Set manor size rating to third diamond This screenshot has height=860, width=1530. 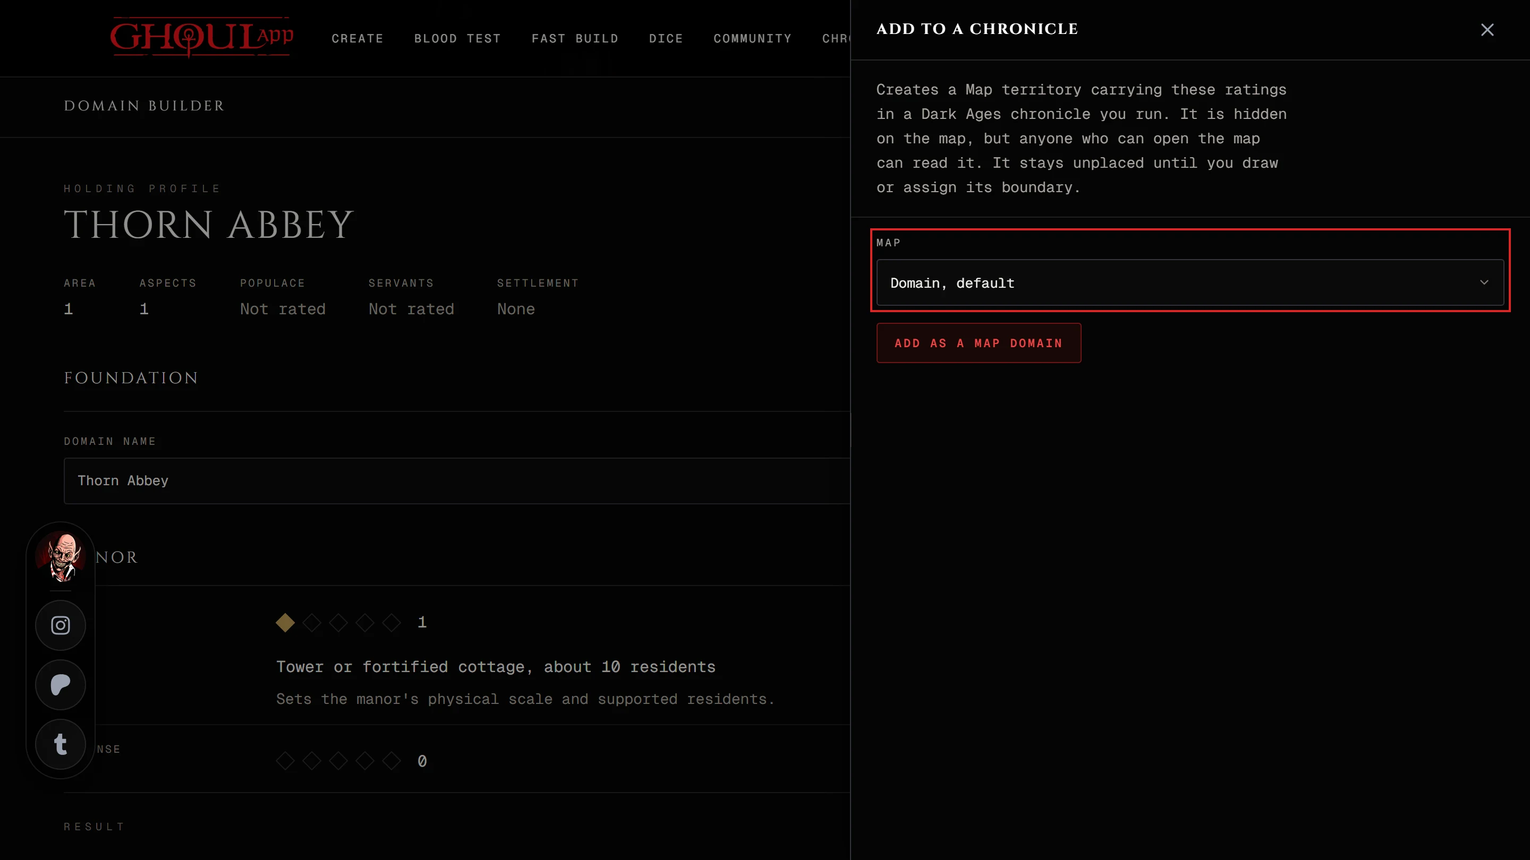click(338, 622)
